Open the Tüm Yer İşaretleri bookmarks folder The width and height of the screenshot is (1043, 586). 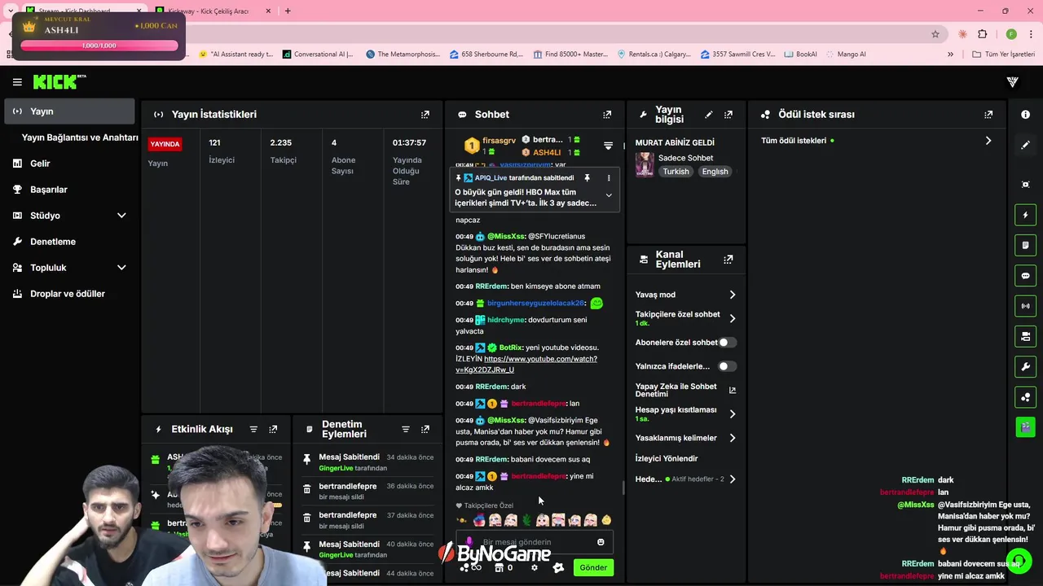point(1004,55)
